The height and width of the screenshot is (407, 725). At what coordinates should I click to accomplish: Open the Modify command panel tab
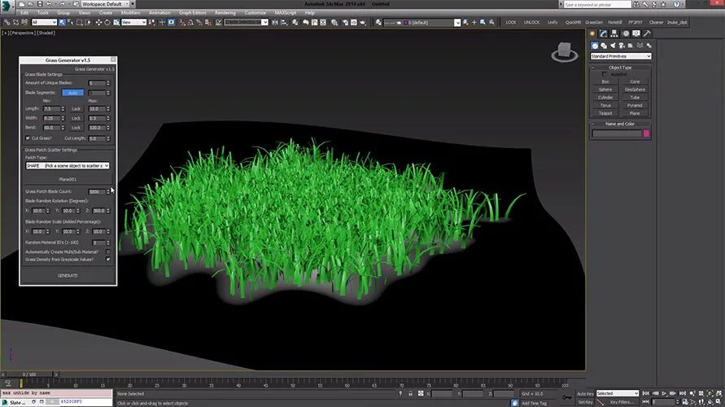point(604,33)
